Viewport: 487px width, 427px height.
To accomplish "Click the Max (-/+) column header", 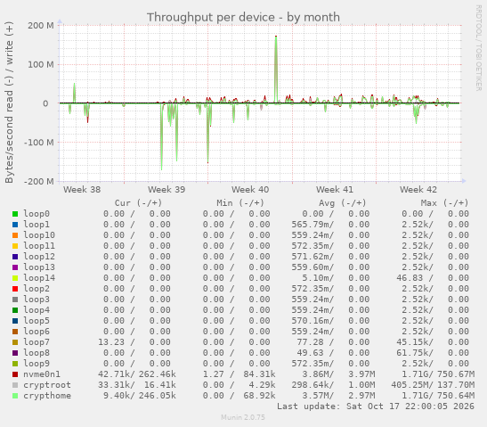I will click(x=444, y=203).
